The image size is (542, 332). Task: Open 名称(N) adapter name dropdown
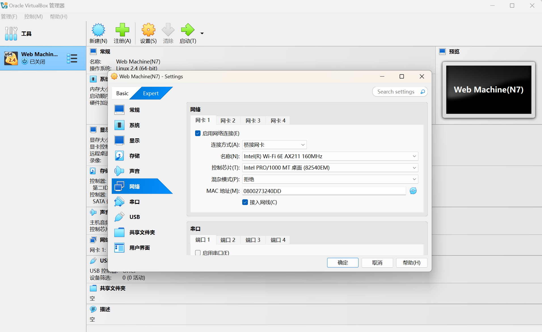[x=330, y=156]
